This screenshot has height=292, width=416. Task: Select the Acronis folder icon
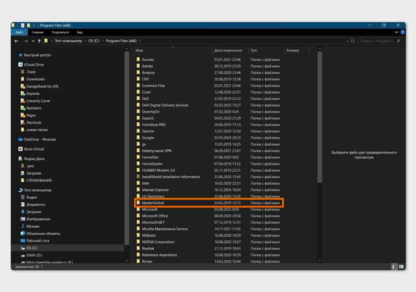click(138, 59)
